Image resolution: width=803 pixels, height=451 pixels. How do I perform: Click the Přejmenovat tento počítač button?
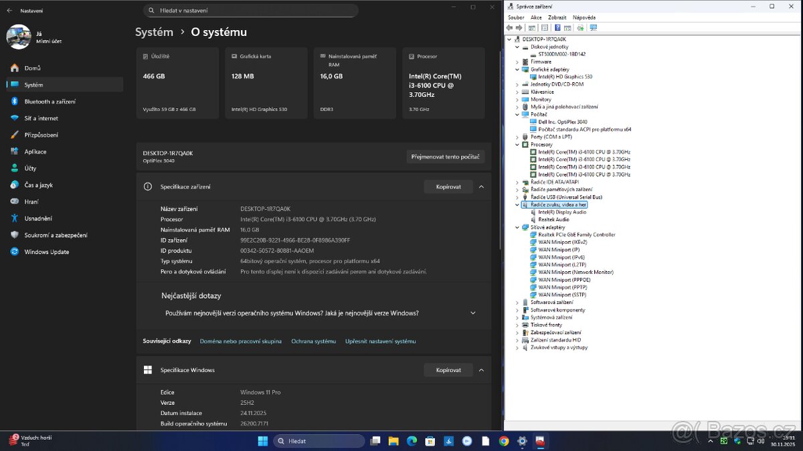point(446,156)
